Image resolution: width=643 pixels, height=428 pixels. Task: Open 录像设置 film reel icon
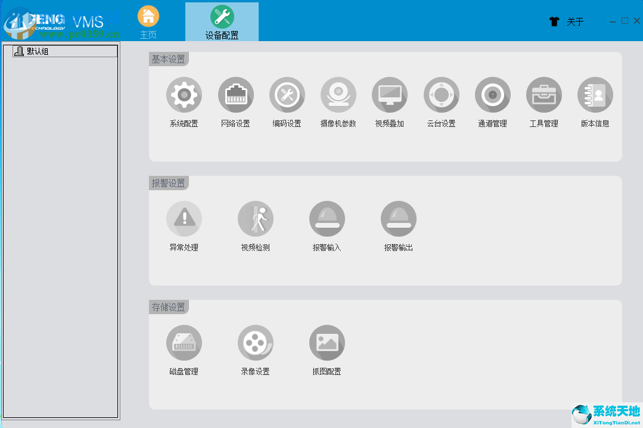(256, 343)
